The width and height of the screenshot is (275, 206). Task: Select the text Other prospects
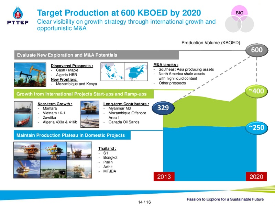click(x=172, y=83)
